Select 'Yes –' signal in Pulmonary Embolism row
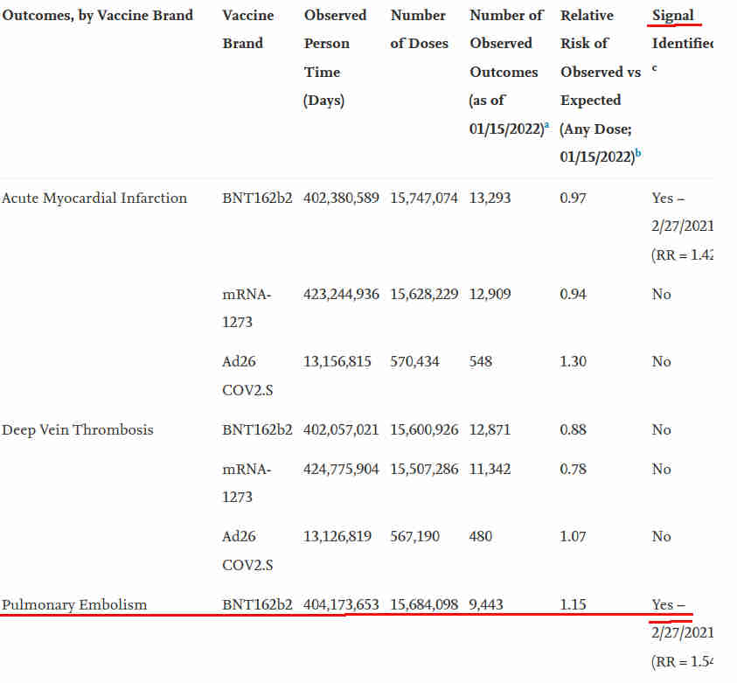This screenshot has height=683, width=737. click(668, 604)
